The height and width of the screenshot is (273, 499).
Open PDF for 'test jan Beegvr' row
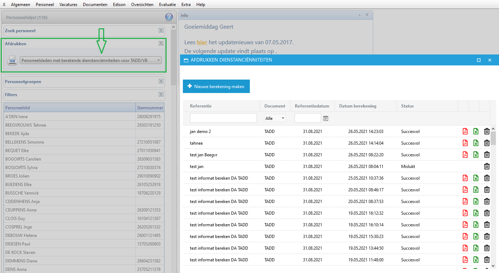[x=465, y=155]
